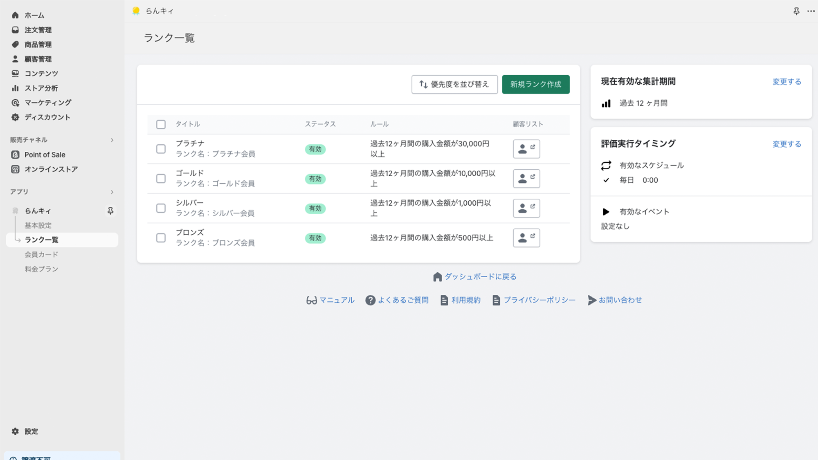
Task: Click the Point of Sale icon
Action: tap(15, 155)
